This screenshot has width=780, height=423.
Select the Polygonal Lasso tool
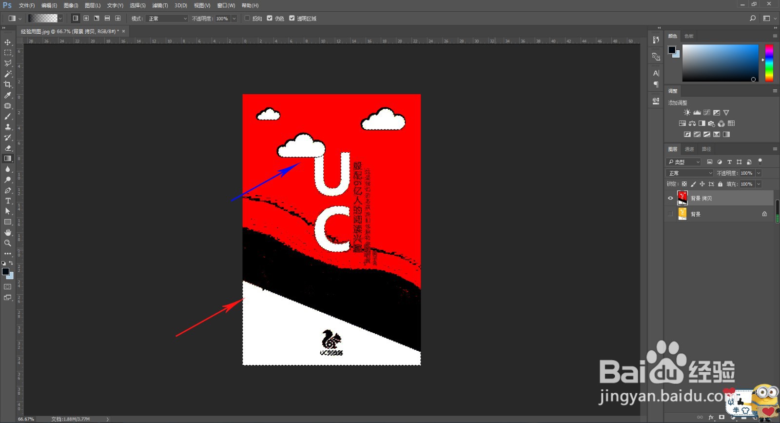8,63
